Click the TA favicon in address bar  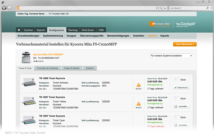click(x=19, y=8)
